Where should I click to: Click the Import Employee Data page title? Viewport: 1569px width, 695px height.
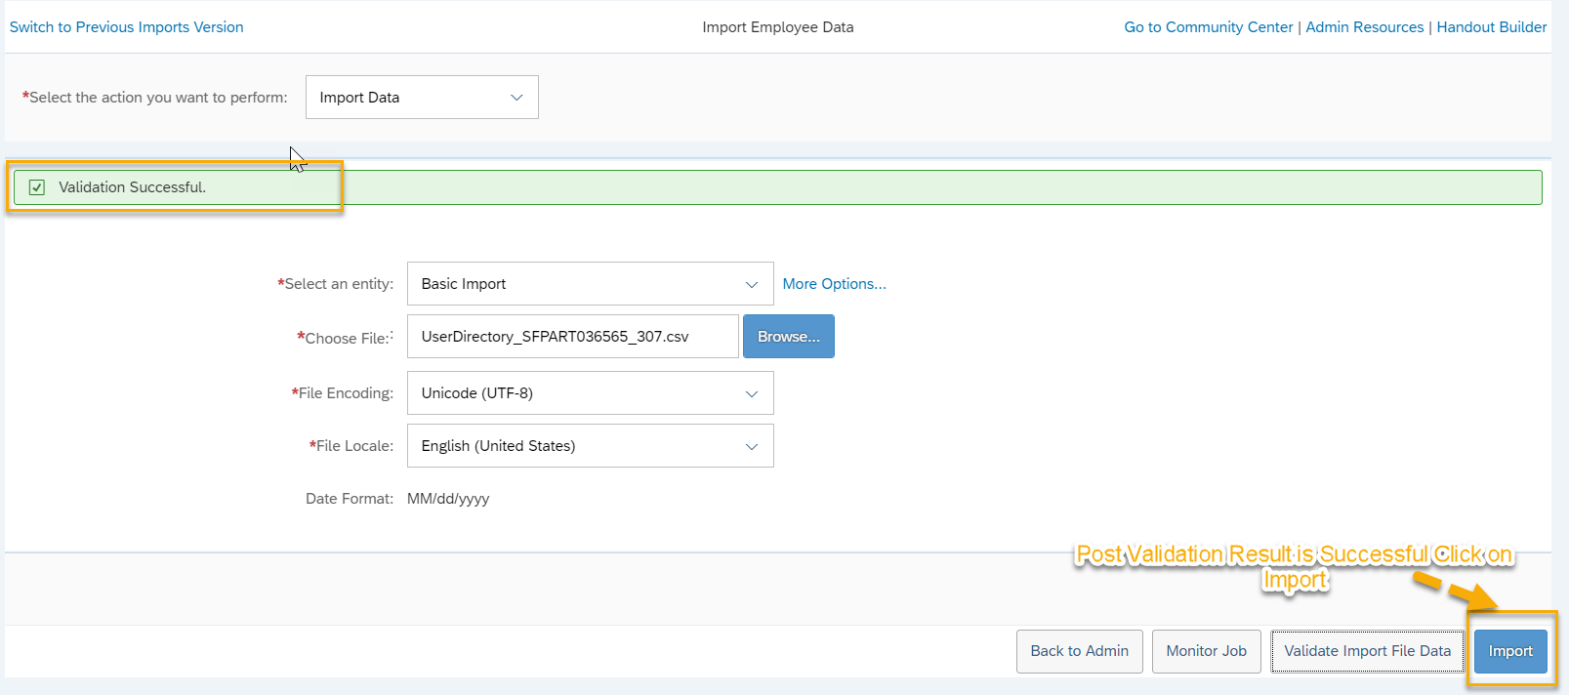pos(777,27)
